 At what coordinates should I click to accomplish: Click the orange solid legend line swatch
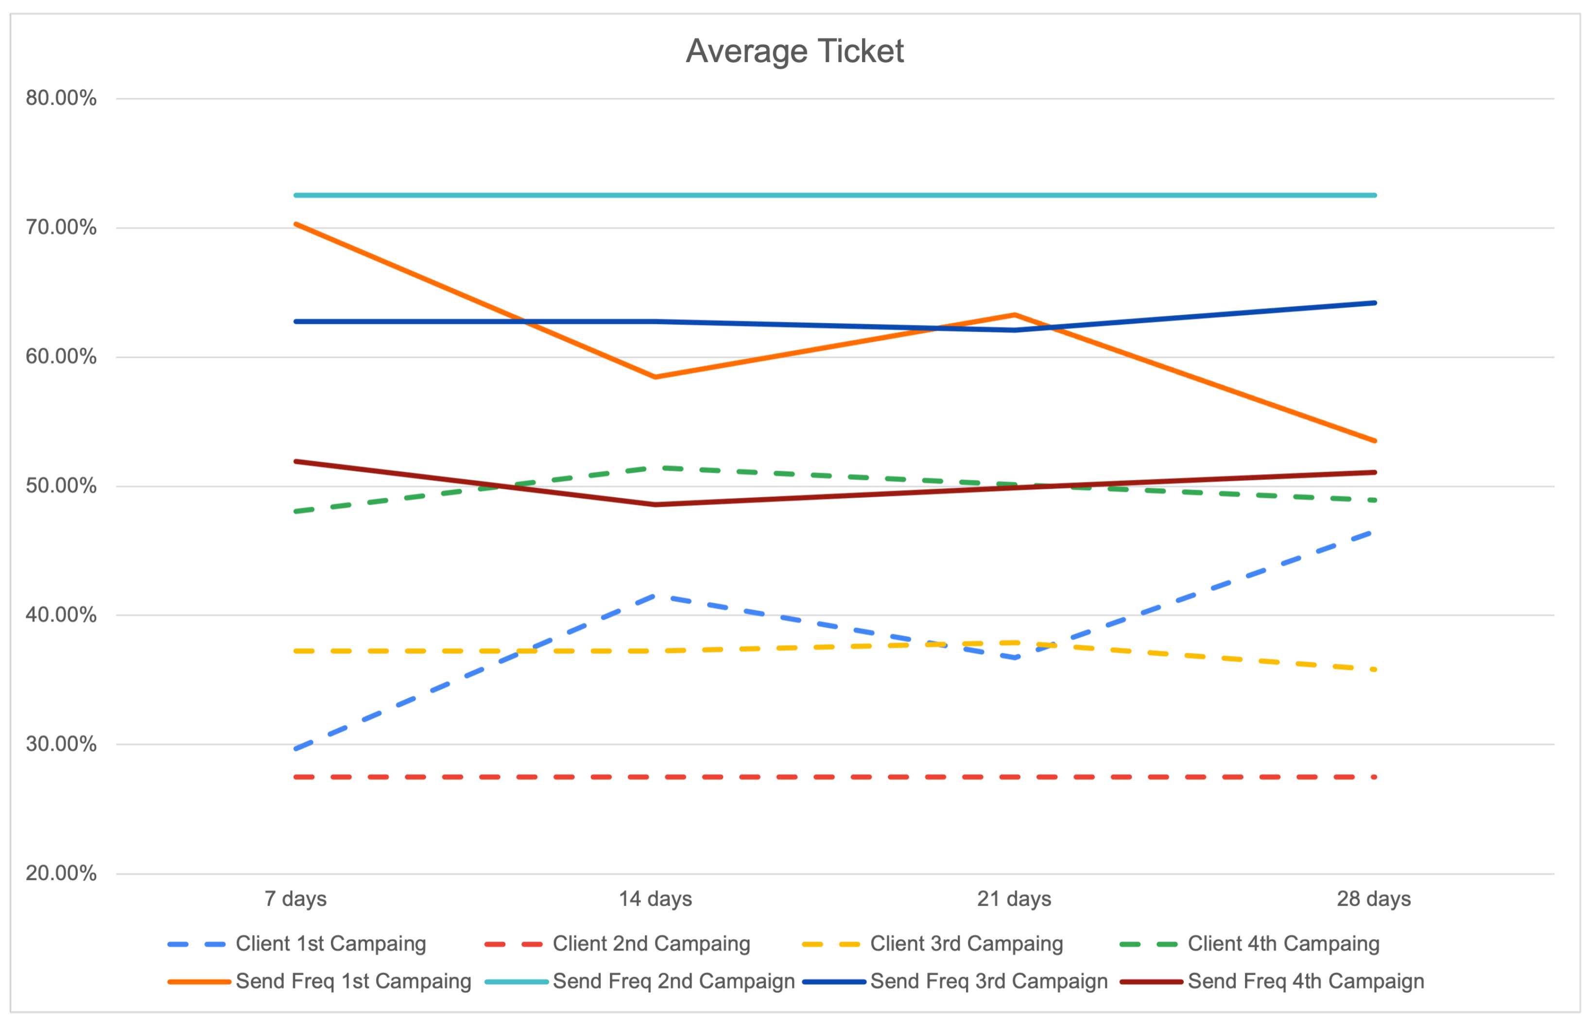click(x=199, y=982)
